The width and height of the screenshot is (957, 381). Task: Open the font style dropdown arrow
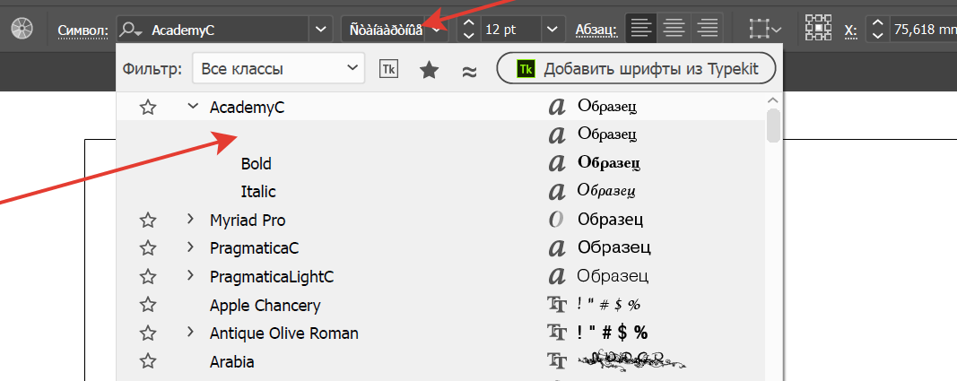[x=437, y=30]
